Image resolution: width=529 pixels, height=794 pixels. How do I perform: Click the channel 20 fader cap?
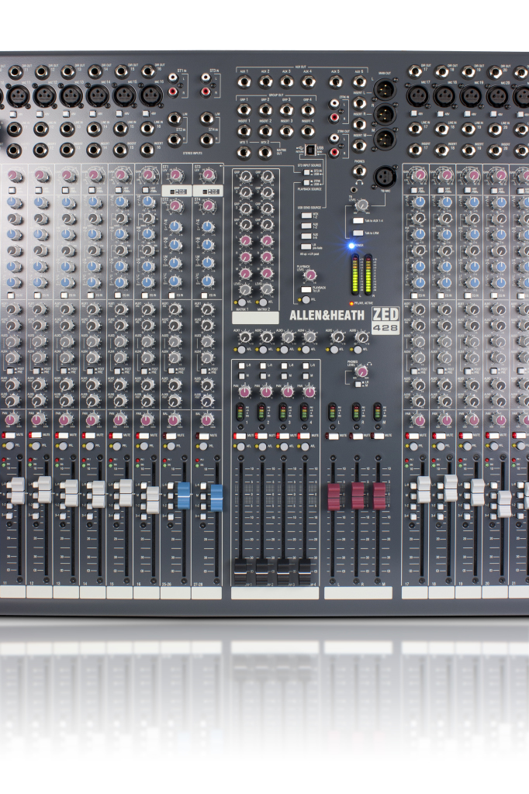(x=504, y=503)
